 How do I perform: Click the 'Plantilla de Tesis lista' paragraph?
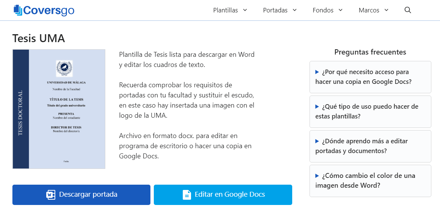point(187,59)
